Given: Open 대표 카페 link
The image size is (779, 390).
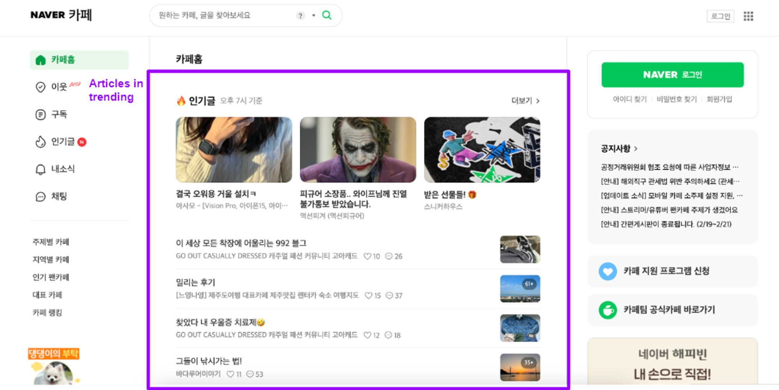Looking at the screenshot, I should [x=48, y=295].
